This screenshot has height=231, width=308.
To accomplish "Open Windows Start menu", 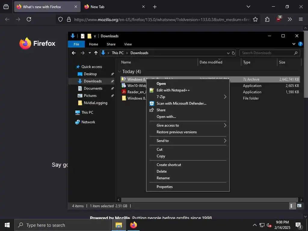I will point(7,225).
